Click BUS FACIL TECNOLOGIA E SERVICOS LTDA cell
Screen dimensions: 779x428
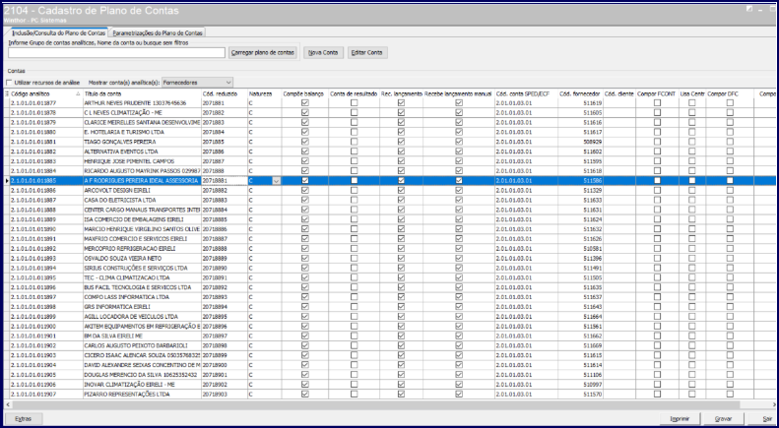pos(142,287)
